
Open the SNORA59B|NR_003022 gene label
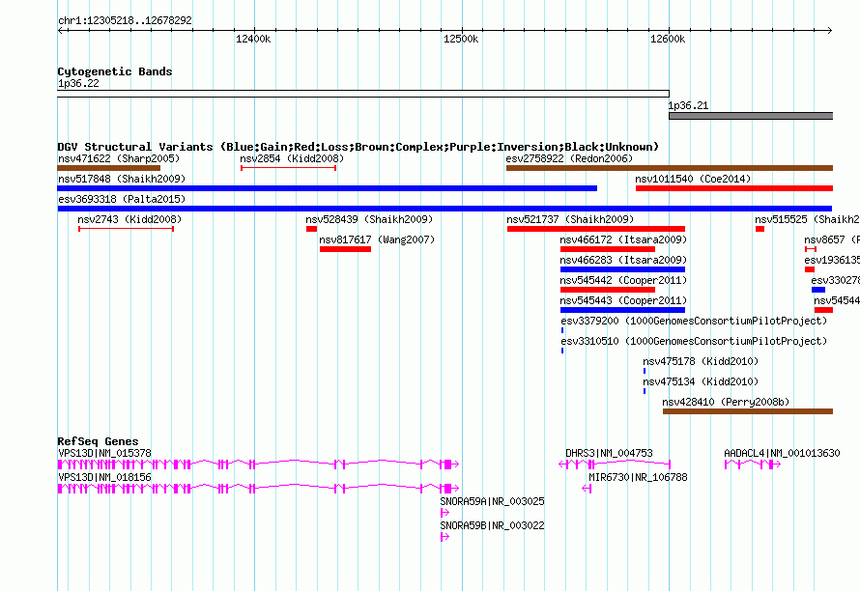point(492,525)
